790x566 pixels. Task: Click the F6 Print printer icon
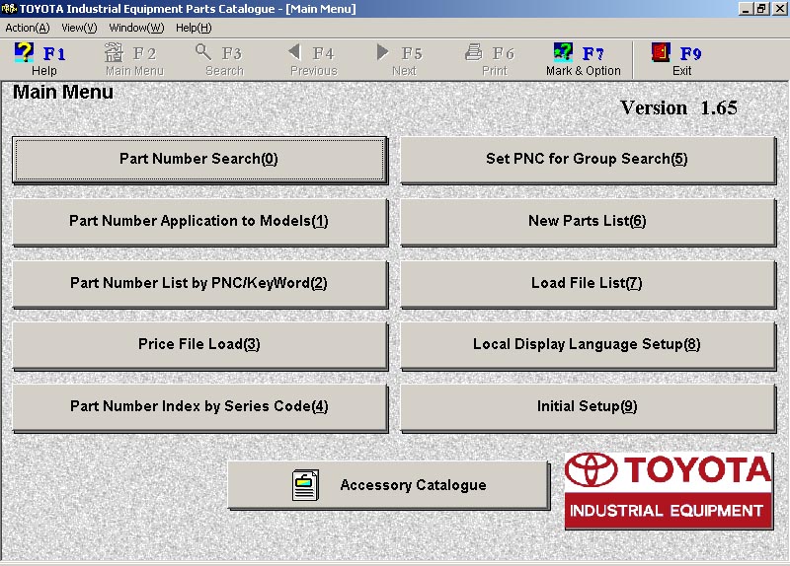[x=473, y=52]
